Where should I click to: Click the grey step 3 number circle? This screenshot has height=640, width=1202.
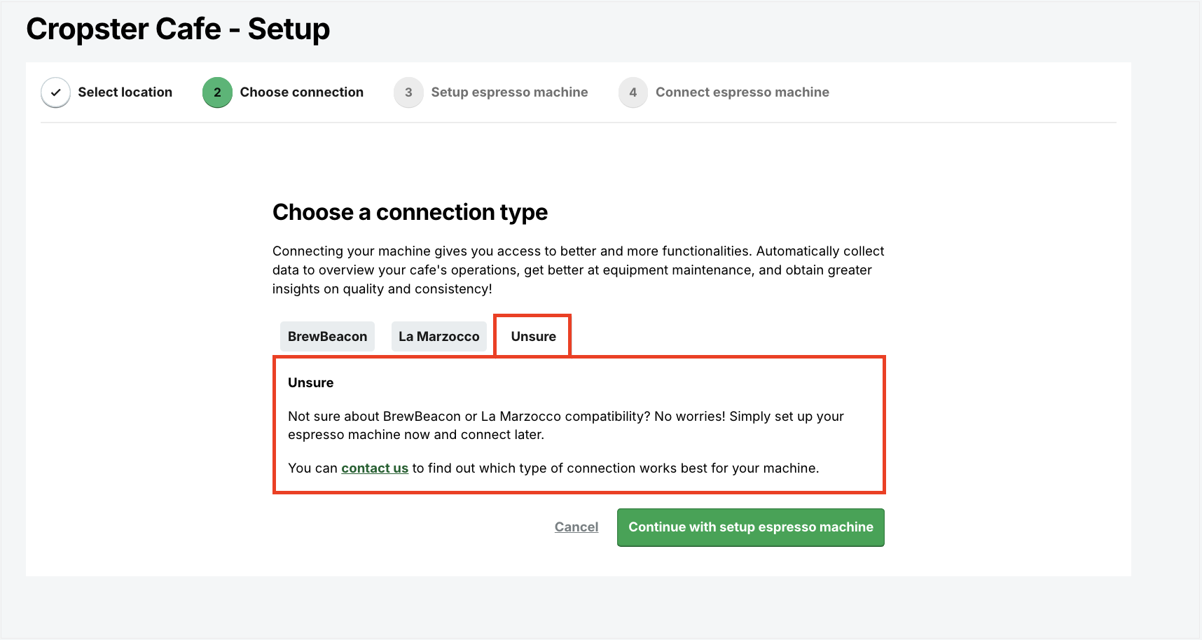pos(408,92)
